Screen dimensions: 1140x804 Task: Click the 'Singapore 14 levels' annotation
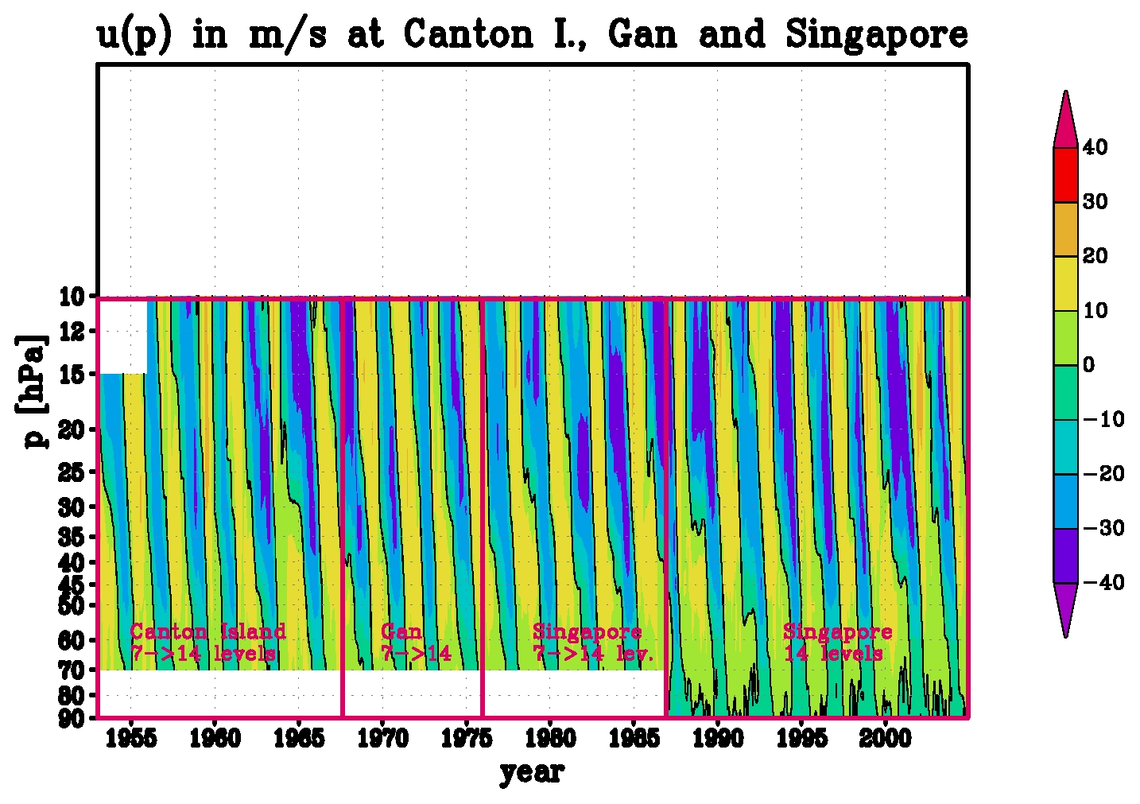(x=837, y=643)
